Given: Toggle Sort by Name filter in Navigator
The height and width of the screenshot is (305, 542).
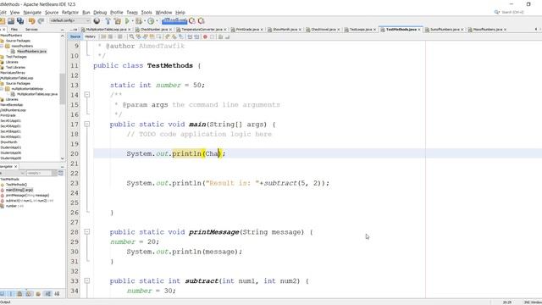Looking at the screenshot, I should [47, 294].
